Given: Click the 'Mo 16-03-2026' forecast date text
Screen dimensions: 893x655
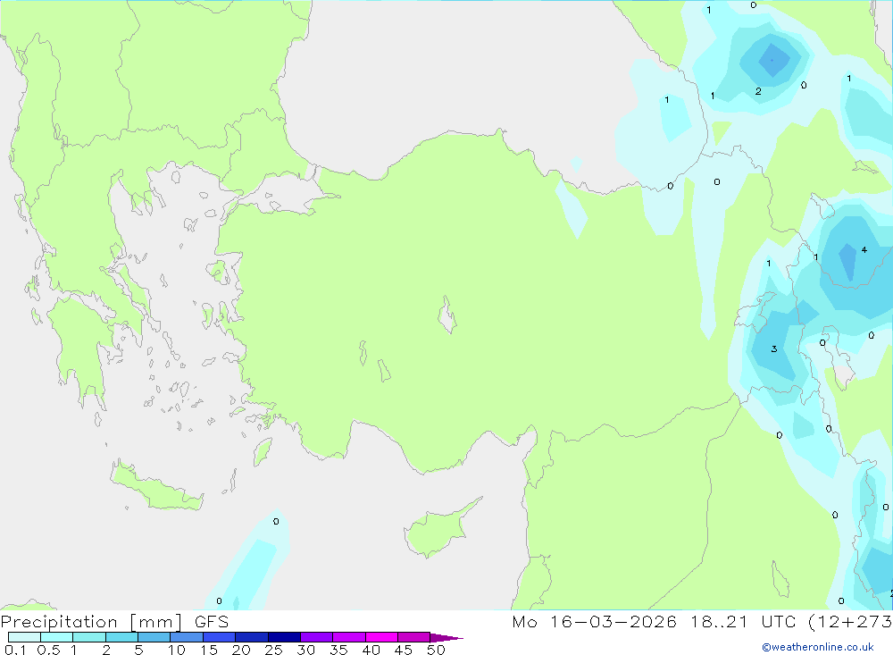Looking at the screenshot, I should click(595, 621).
